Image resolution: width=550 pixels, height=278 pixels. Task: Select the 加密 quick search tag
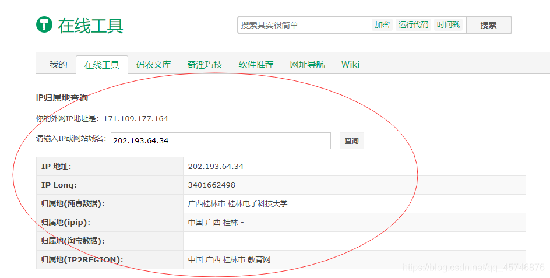coord(382,24)
